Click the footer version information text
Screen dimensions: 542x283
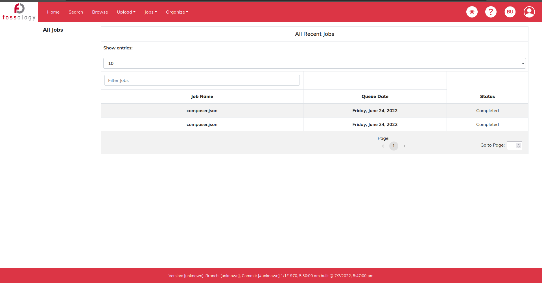coord(271,276)
